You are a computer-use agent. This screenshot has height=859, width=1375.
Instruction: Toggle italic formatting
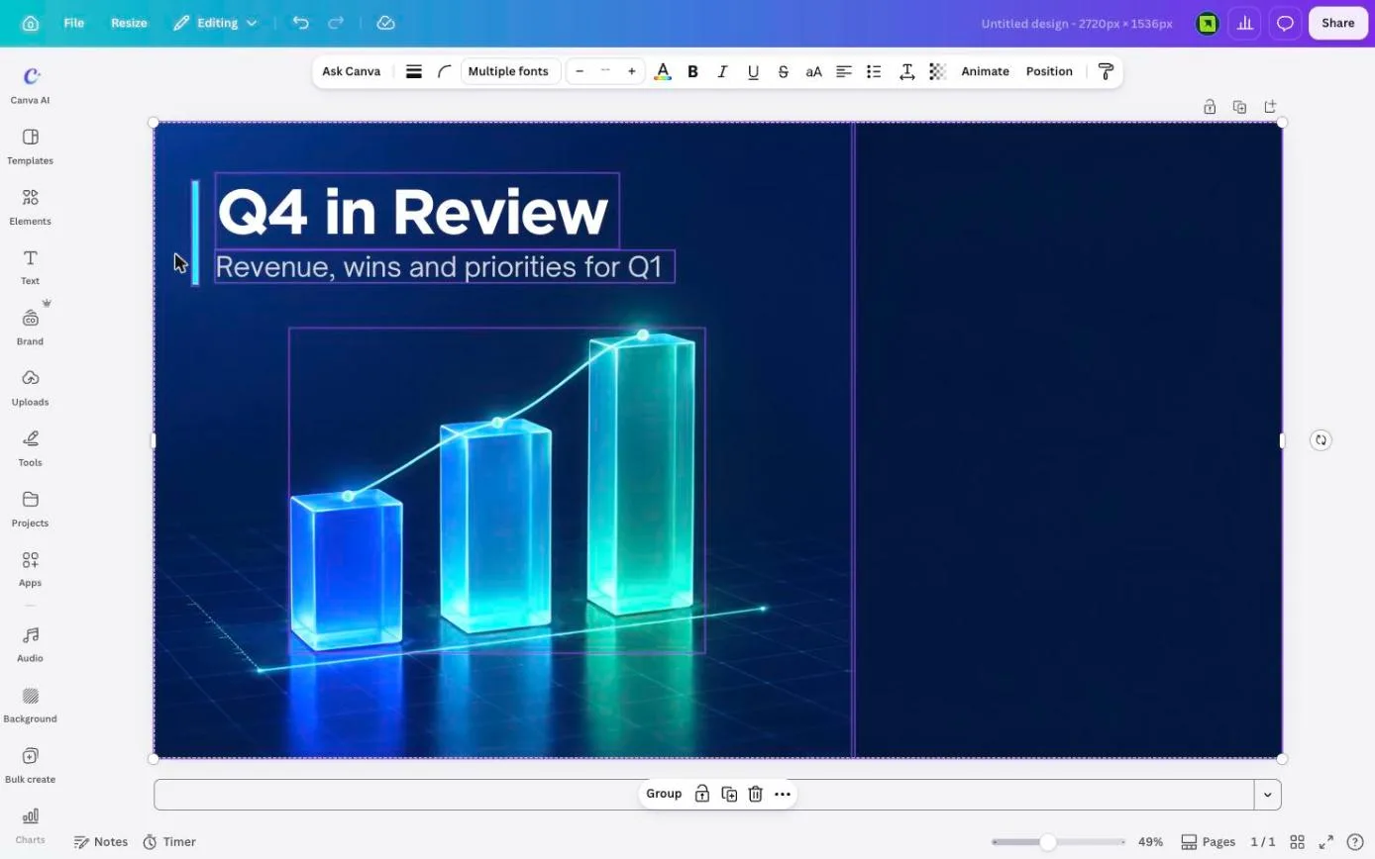[722, 71]
